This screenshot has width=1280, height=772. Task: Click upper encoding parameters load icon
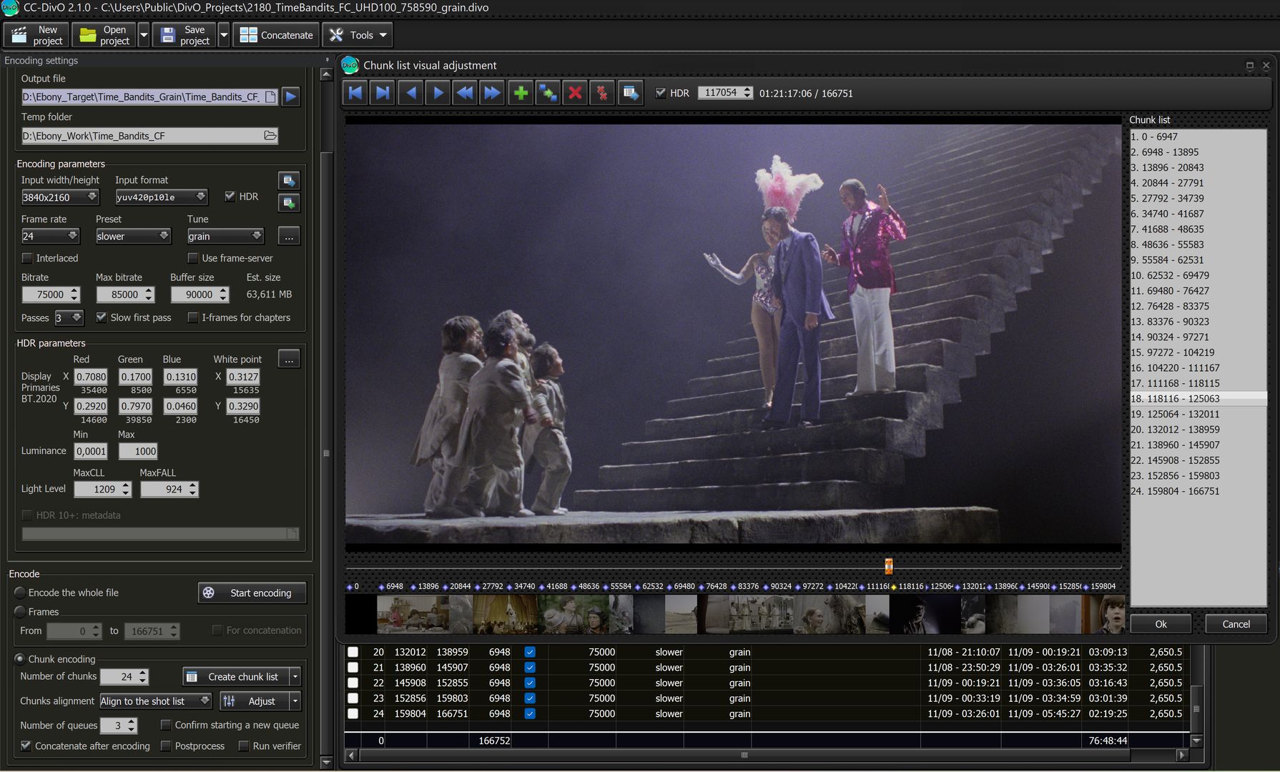(289, 181)
